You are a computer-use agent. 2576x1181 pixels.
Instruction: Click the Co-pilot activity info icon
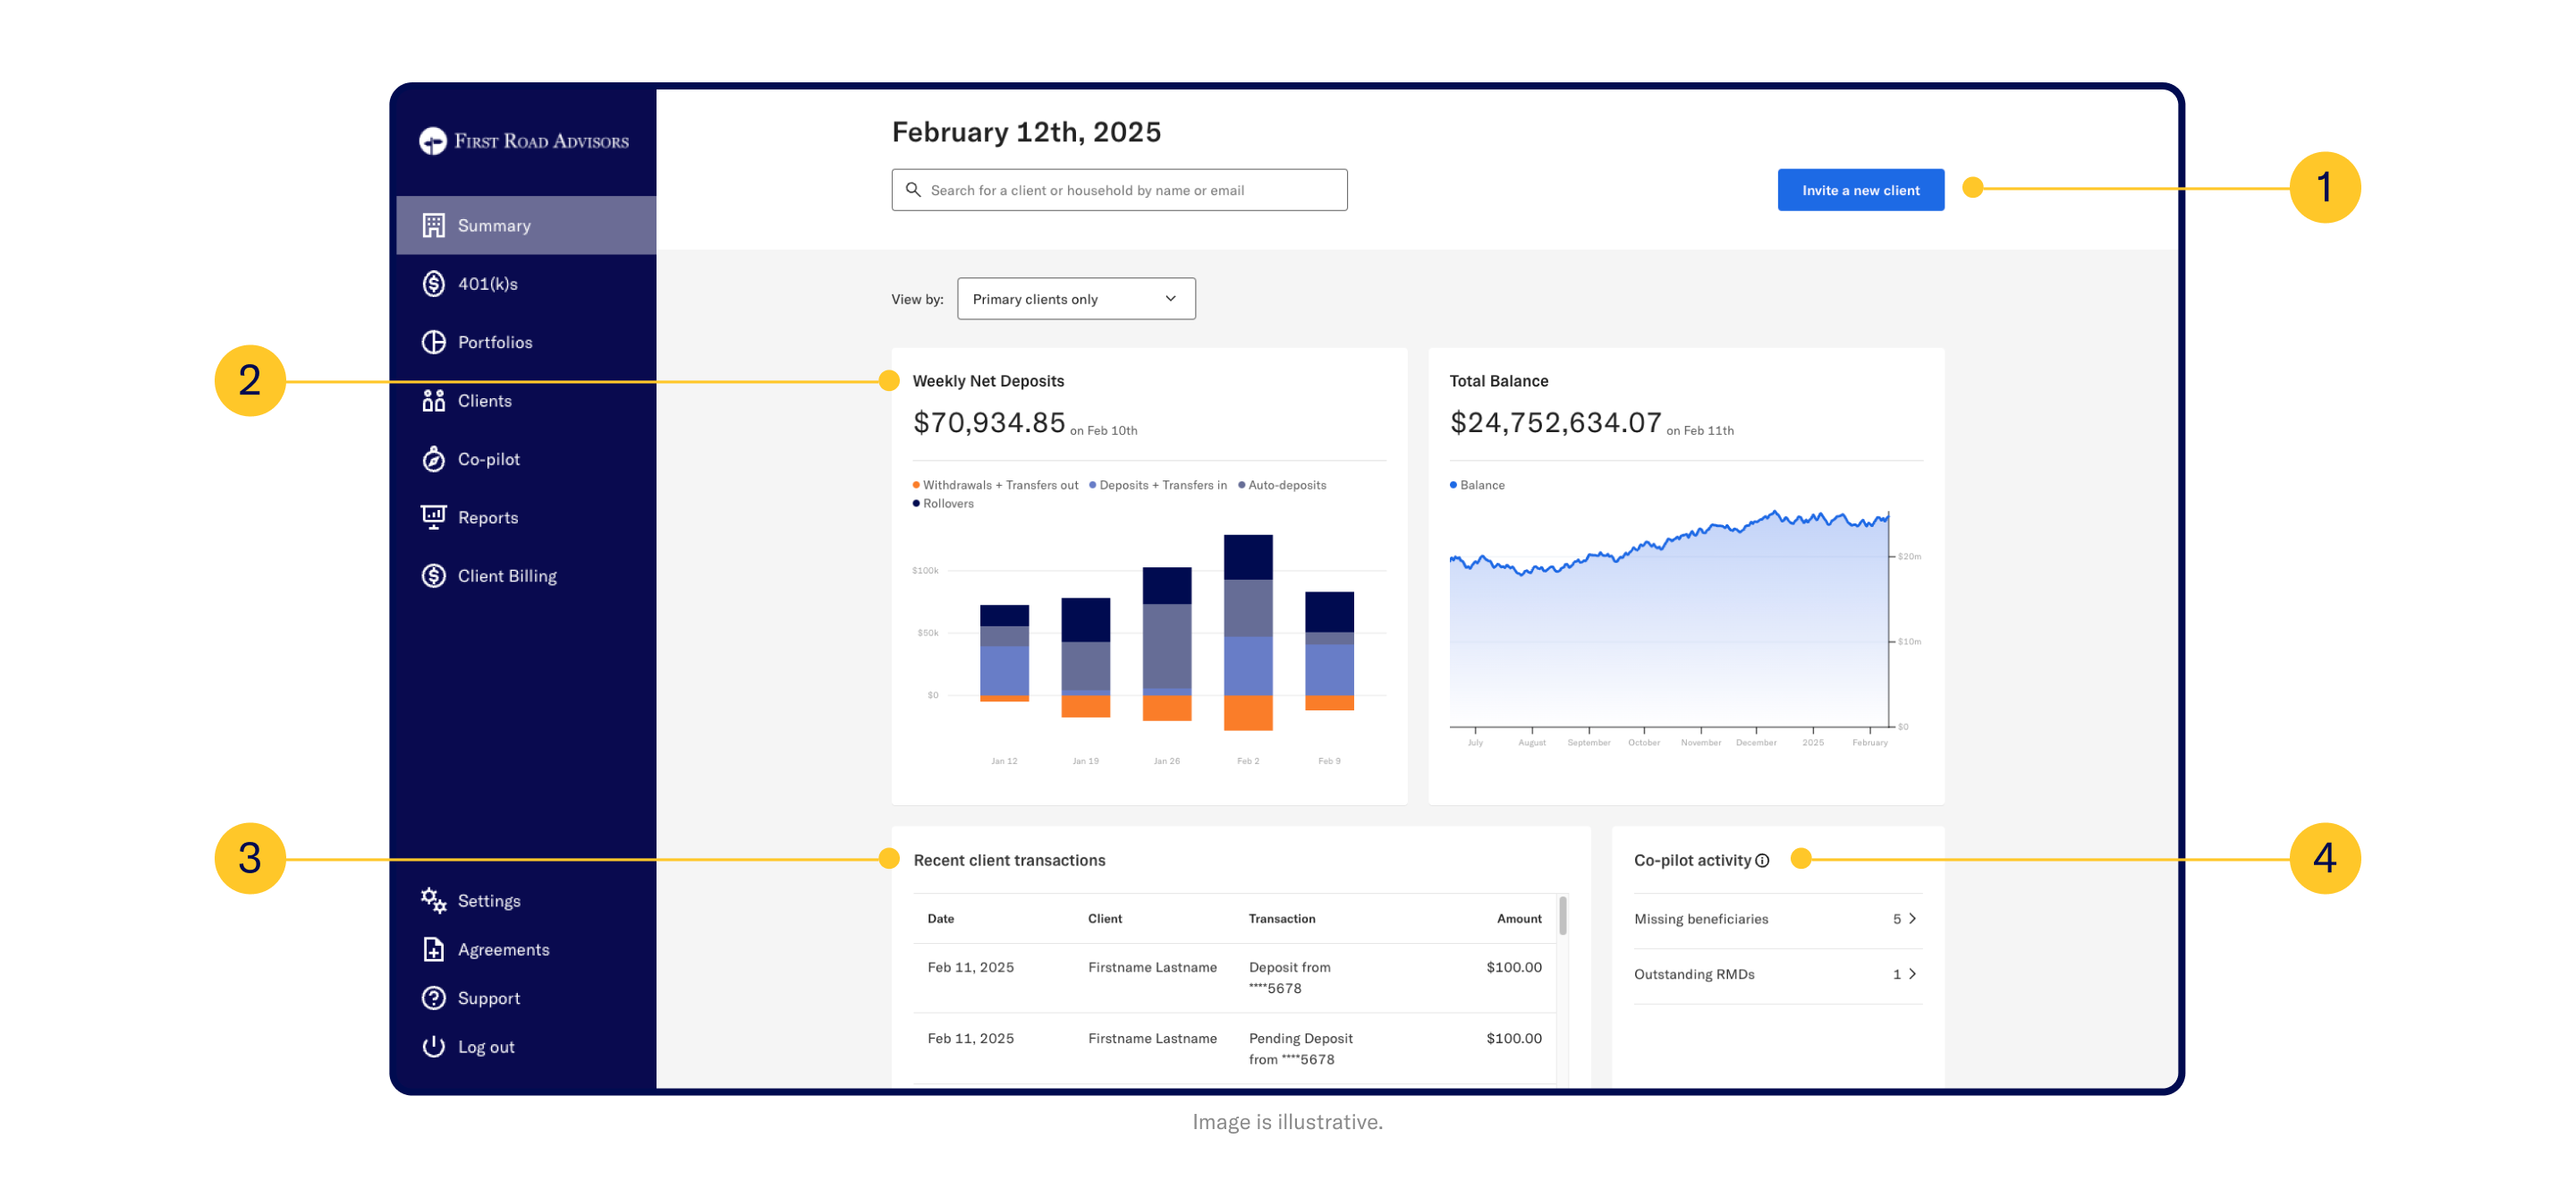pos(1762,860)
